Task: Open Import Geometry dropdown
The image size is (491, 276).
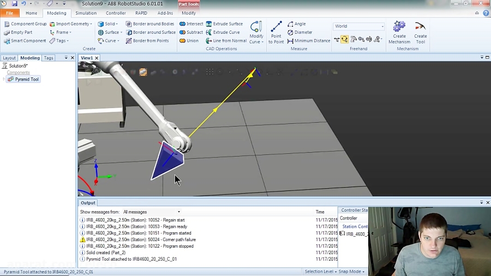Action: click(71, 24)
